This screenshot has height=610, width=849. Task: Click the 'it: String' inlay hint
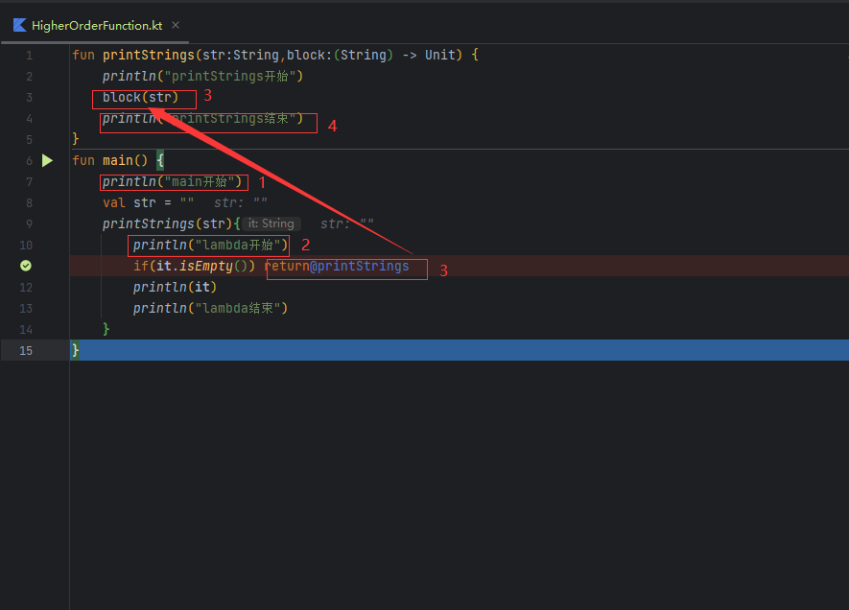271,223
